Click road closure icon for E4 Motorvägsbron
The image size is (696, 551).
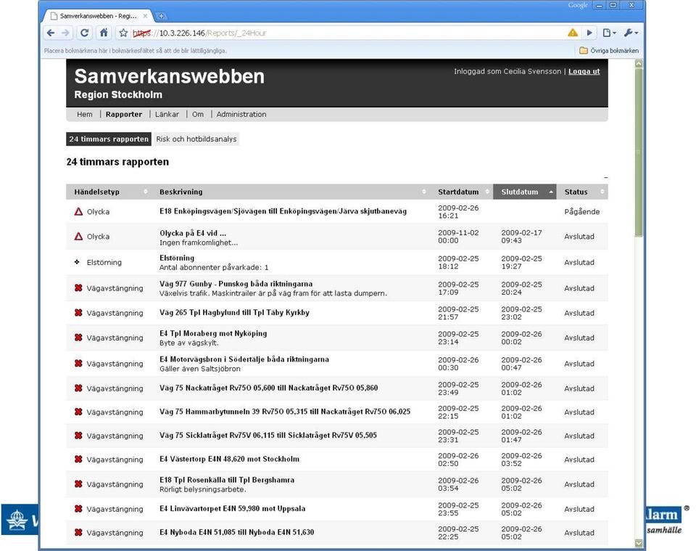[x=78, y=364]
